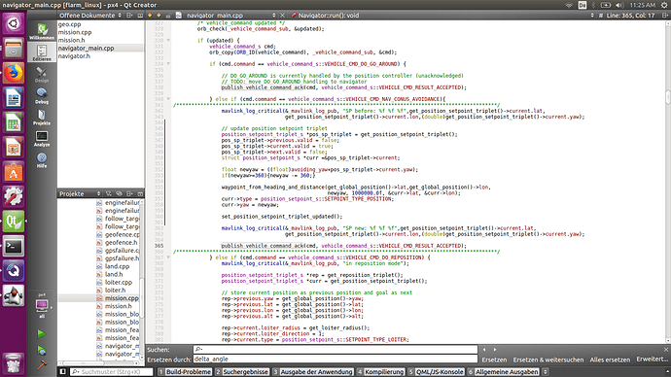Open output pane selector arrows
The height and width of the screenshot is (377, 671).
546,372
